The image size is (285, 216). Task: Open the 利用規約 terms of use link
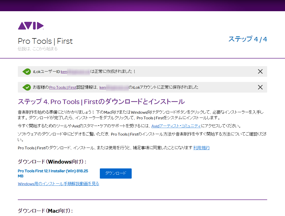[201, 148]
